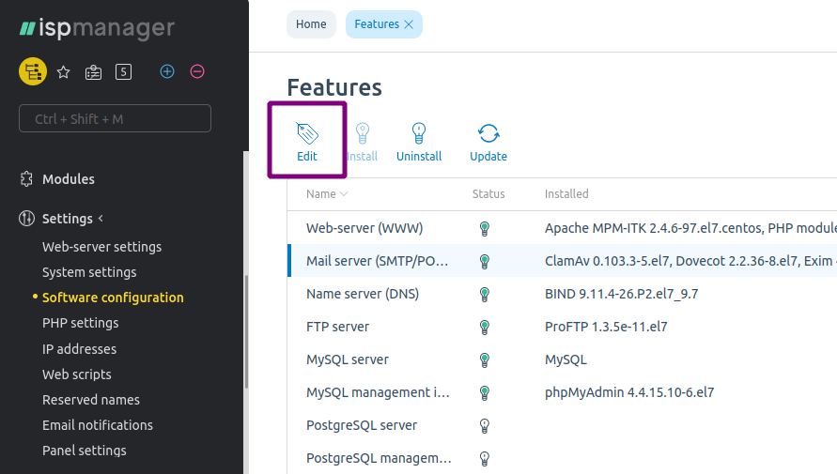Select Software configuration menu item
This screenshot has height=474, width=837.
113,298
